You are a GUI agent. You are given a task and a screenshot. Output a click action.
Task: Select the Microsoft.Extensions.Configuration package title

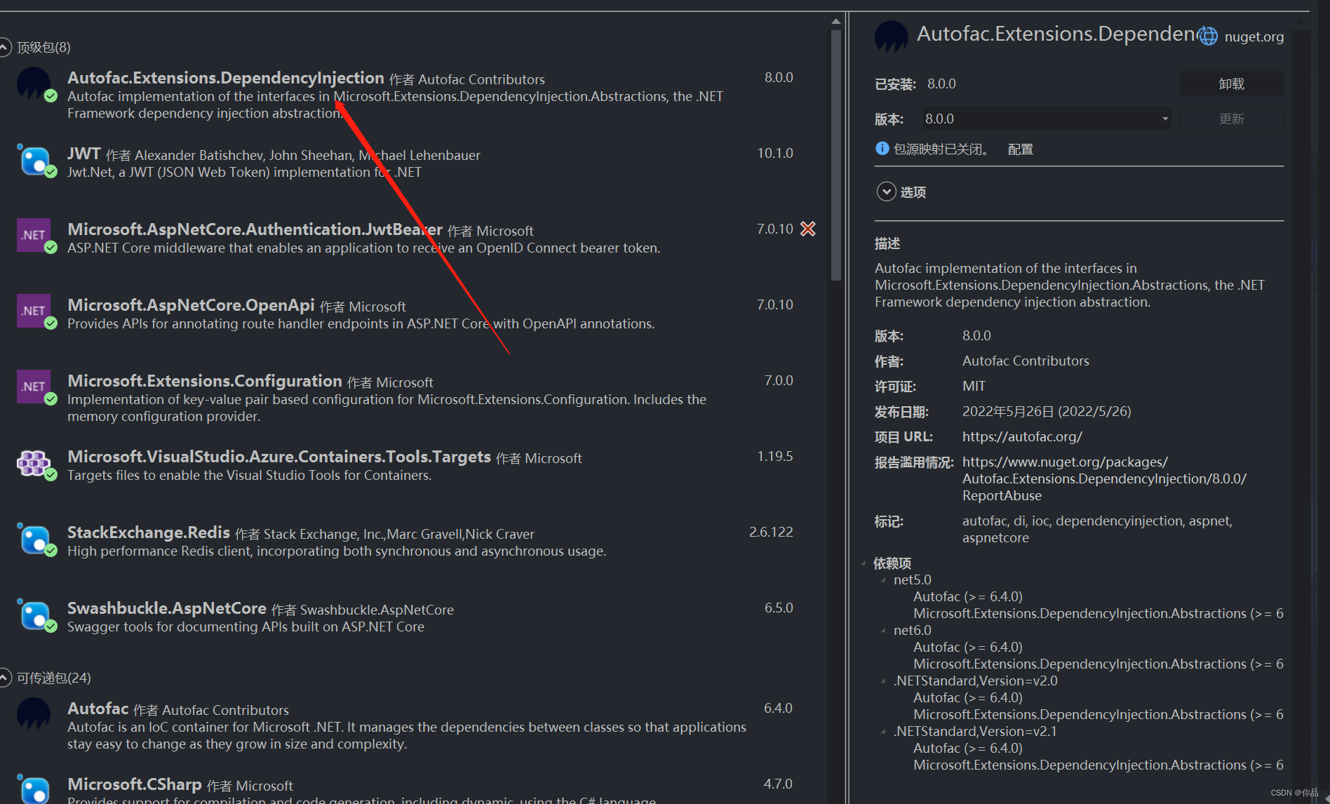coord(205,381)
